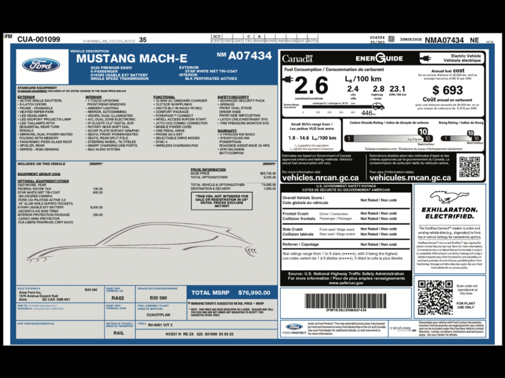The height and width of the screenshot is (378, 505).
Task: Click the VIN barcode 3FMTK3SUXNMA07434
Action: pos(345,302)
